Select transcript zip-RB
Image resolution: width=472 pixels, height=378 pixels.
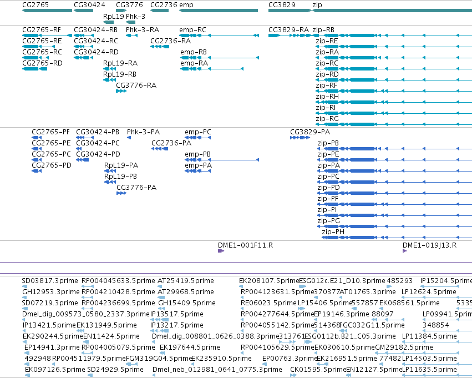pos(323,30)
